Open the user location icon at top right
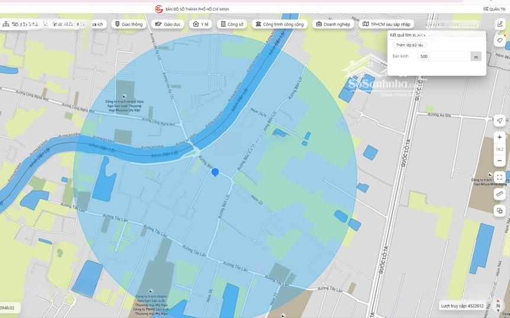510x318 pixels. [x=499, y=24]
